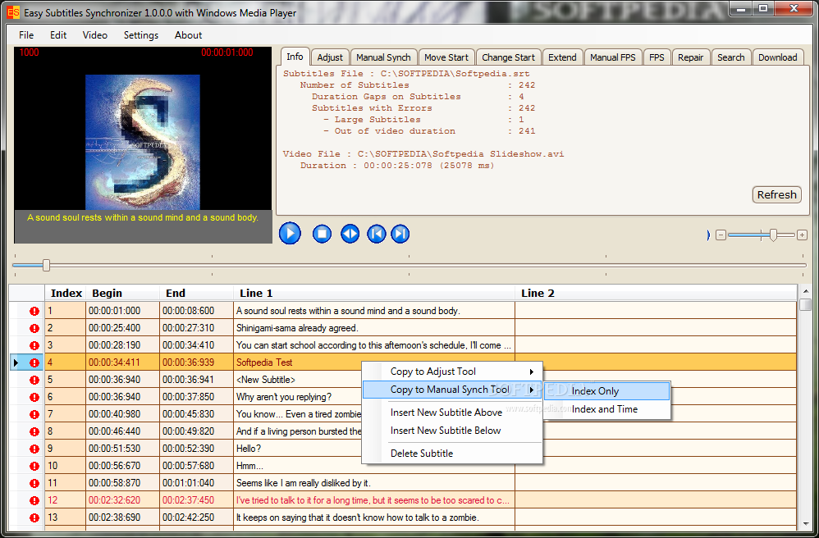Choose Index Only from the submenu

point(606,391)
